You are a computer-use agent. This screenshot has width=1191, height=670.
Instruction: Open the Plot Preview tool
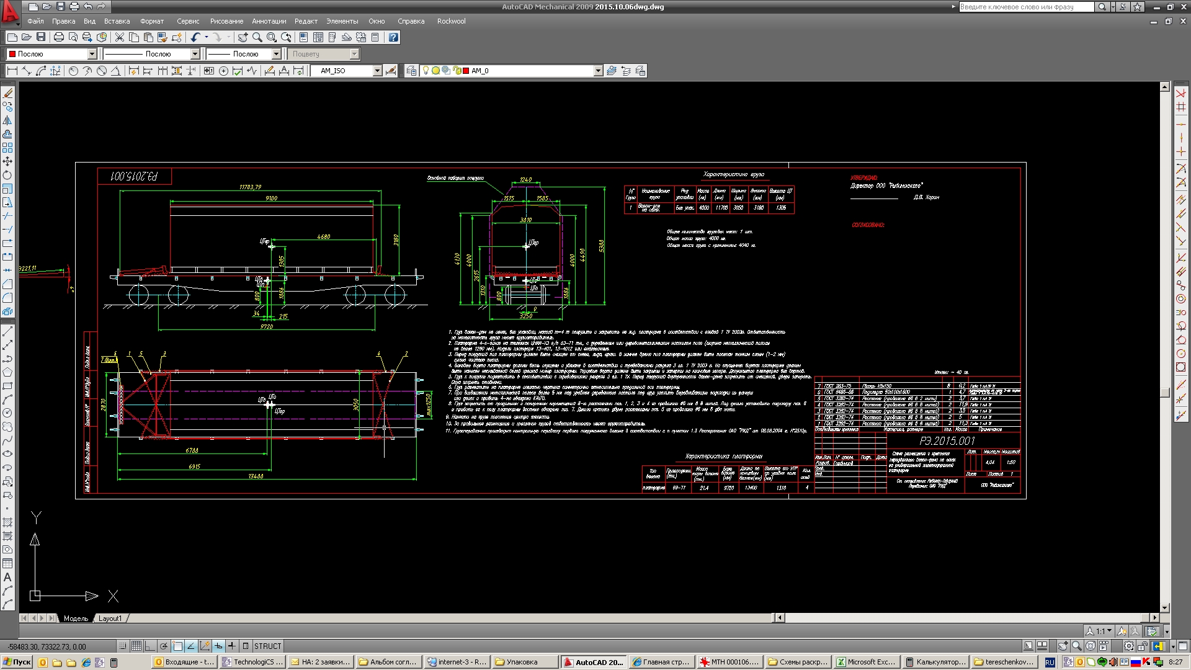tap(73, 37)
